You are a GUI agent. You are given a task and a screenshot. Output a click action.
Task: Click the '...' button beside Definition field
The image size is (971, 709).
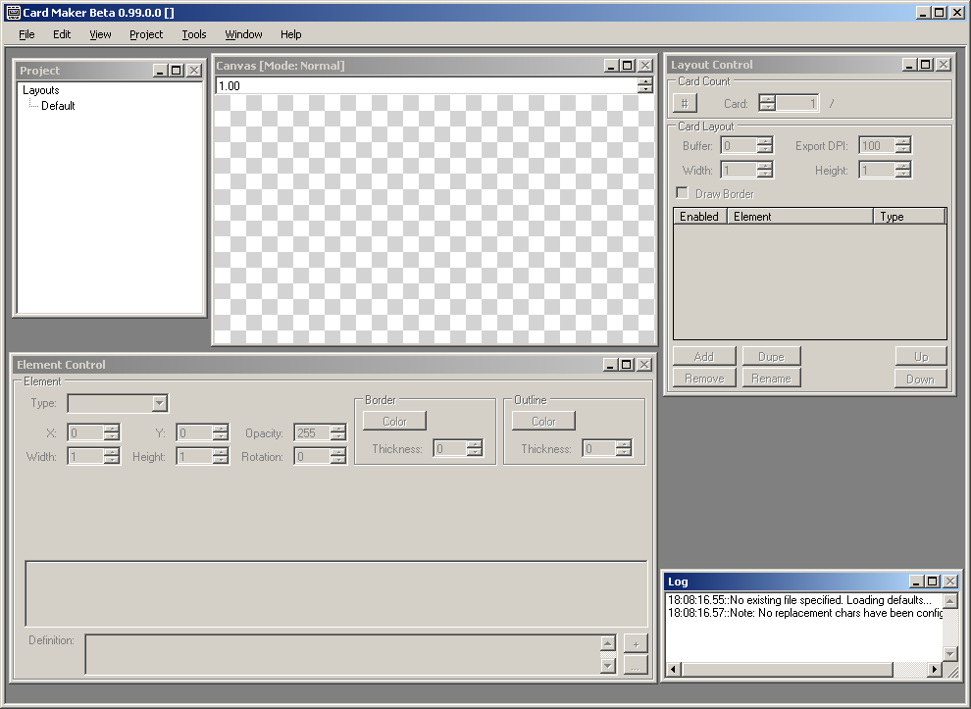pyautogui.click(x=636, y=665)
